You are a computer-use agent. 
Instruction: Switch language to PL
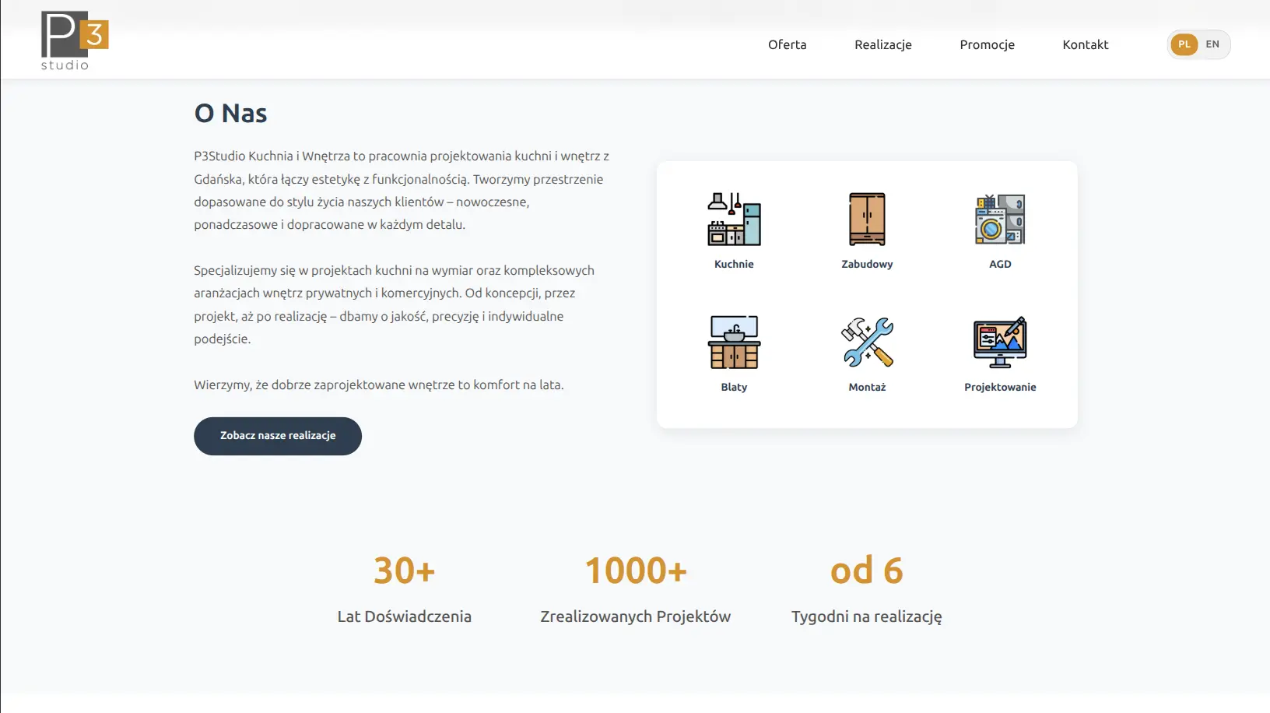click(1184, 44)
